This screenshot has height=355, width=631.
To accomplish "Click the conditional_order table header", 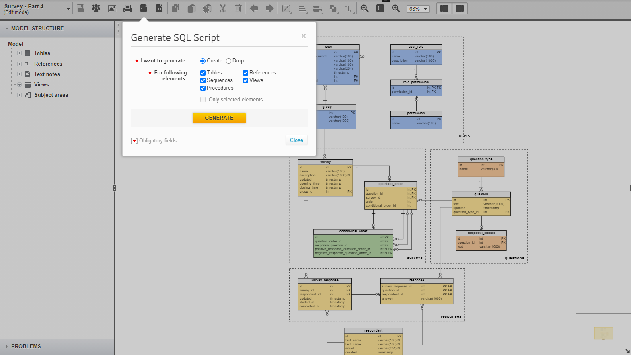I will click(x=353, y=231).
